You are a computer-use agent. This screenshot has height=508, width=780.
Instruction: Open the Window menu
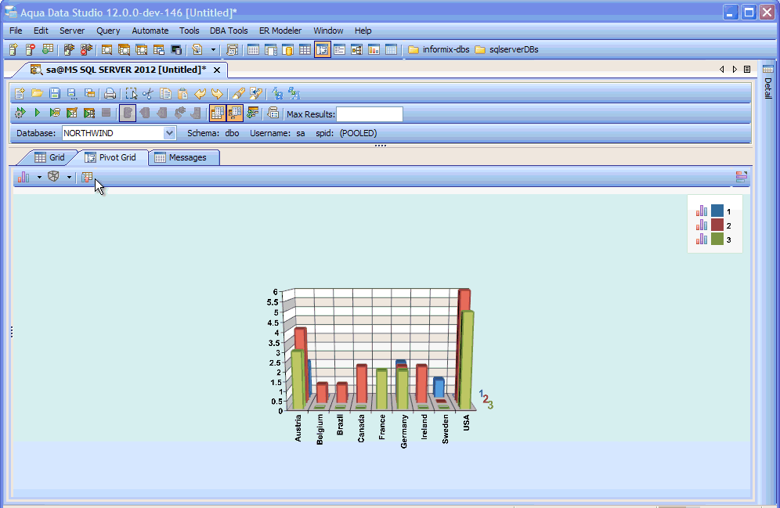point(328,31)
